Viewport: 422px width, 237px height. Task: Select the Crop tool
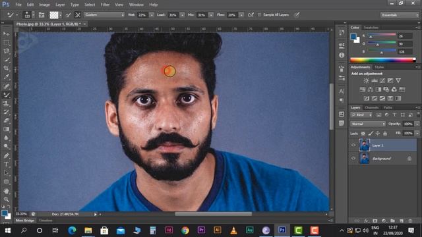(6, 68)
